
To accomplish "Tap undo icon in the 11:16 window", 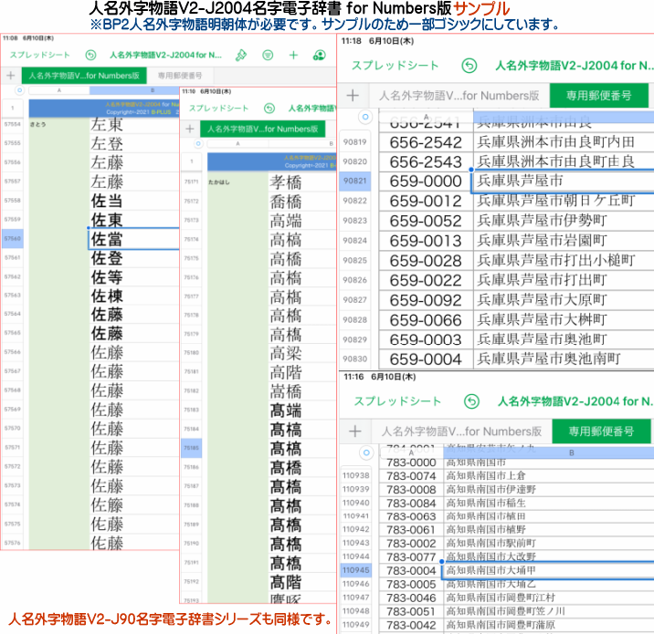I will 471,401.
